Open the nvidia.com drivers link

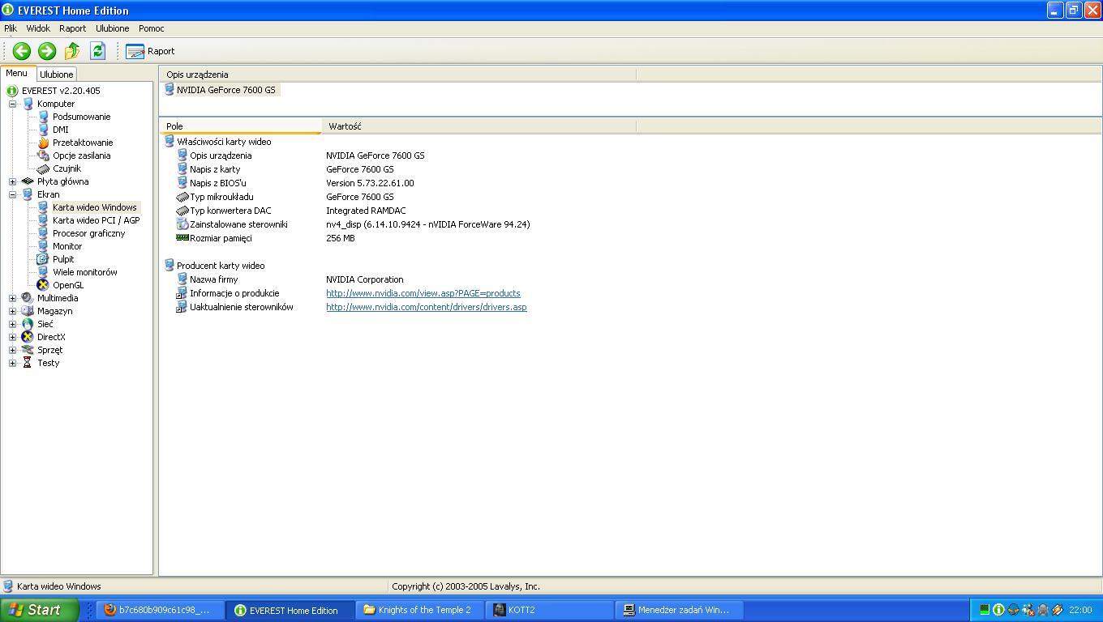coord(427,307)
